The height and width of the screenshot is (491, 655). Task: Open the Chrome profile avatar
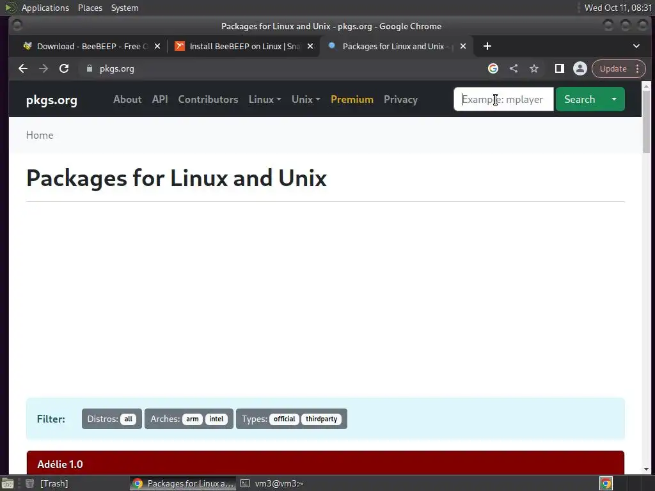click(x=580, y=68)
